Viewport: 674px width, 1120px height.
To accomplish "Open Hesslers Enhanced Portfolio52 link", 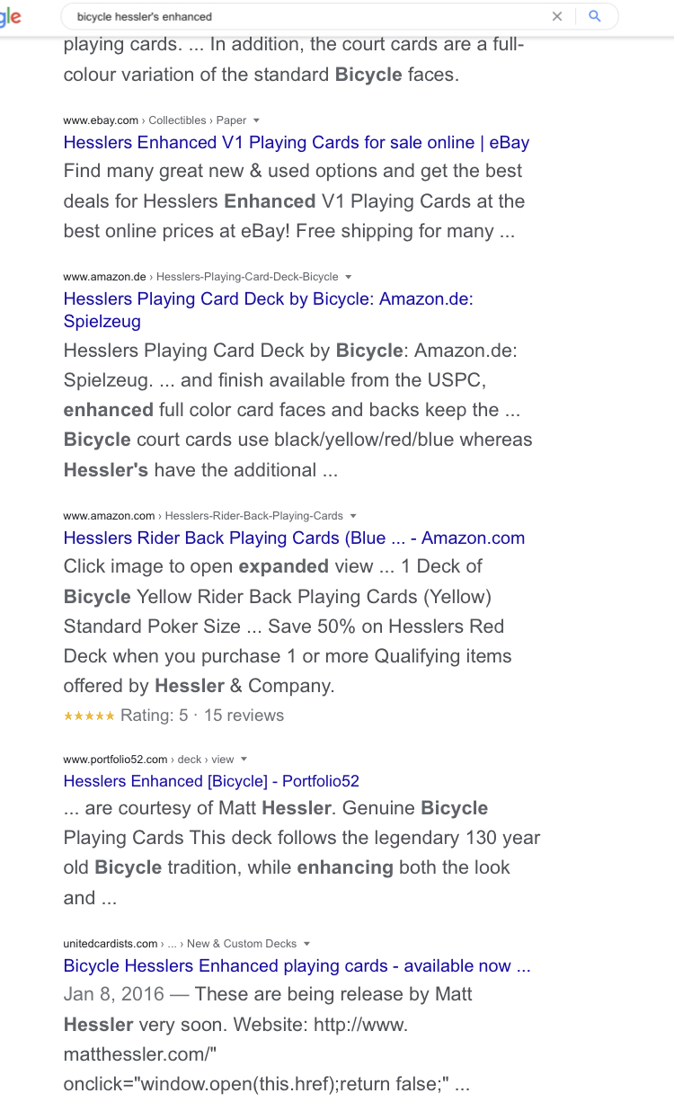I will click(x=211, y=781).
